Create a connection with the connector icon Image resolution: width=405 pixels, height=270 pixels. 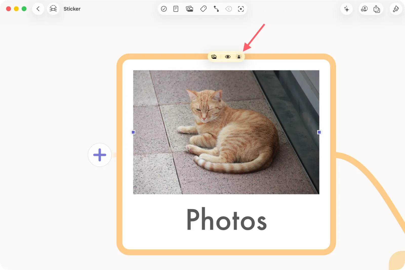216,9
